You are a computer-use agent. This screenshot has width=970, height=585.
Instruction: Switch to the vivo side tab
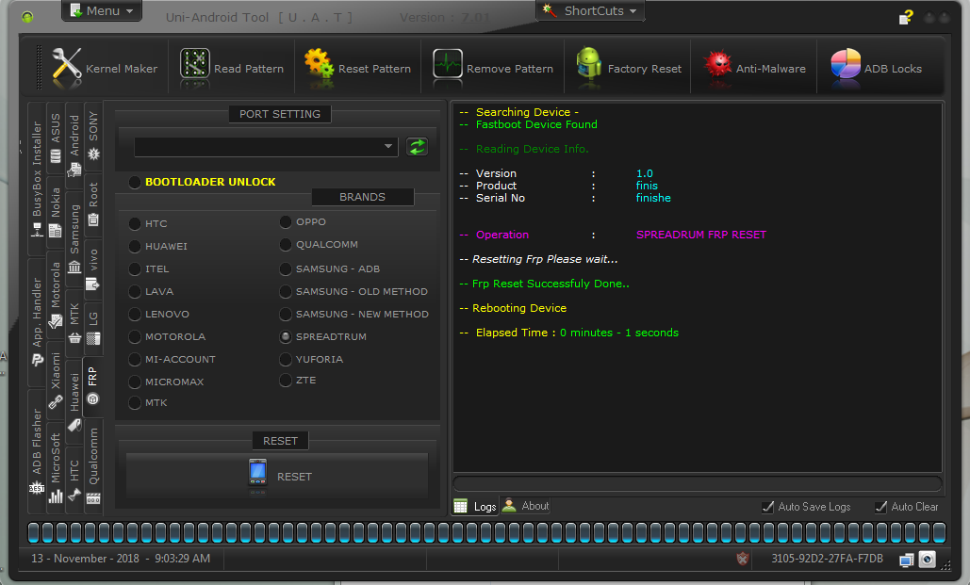(x=92, y=268)
